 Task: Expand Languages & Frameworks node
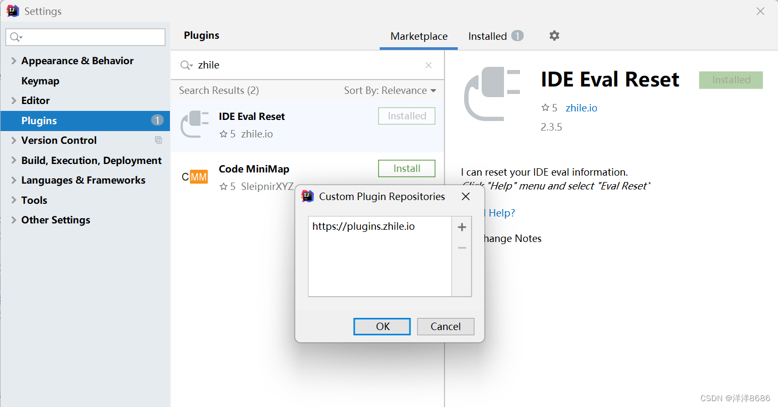14,180
